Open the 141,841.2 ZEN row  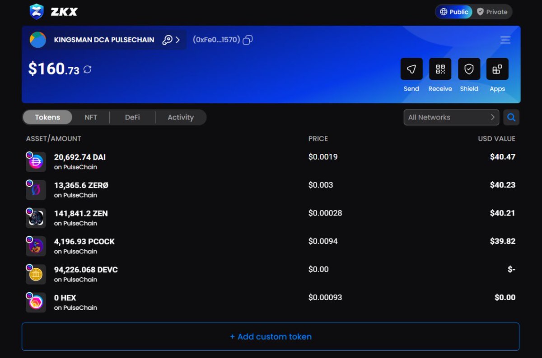(271, 218)
